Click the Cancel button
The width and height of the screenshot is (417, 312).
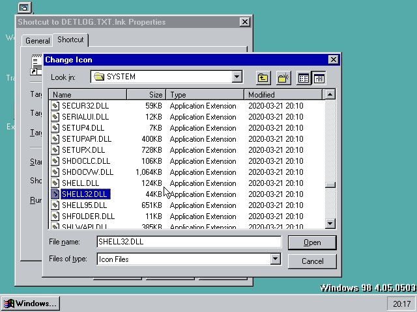312,261
